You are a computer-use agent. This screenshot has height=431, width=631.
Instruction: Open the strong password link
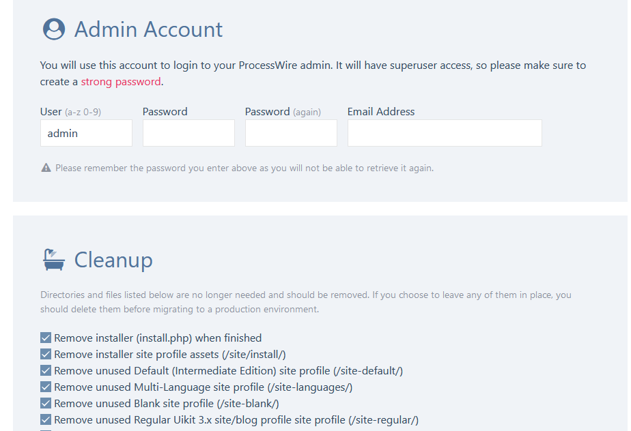pyautogui.click(x=121, y=82)
